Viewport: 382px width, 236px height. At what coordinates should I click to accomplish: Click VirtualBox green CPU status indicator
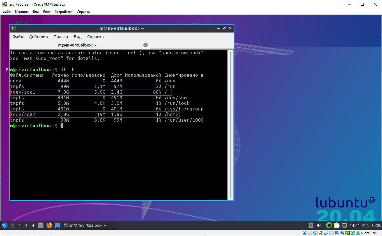[x=347, y=233]
